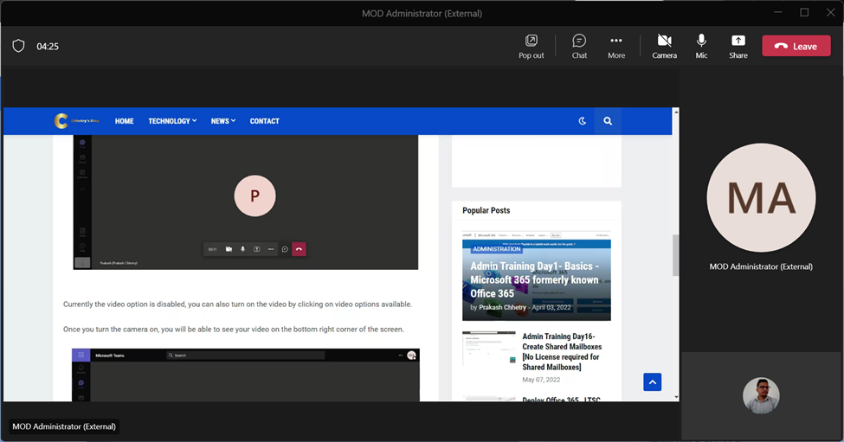844x442 pixels.
Task: Expand the NEWS menu
Action: click(222, 121)
